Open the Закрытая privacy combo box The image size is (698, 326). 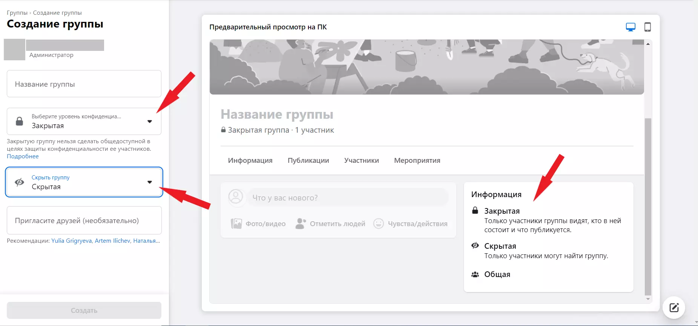(84, 121)
